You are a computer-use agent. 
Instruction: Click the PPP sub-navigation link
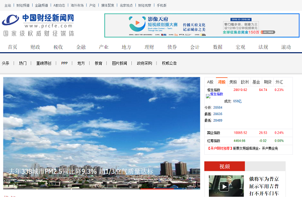click(x=64, y=63)
